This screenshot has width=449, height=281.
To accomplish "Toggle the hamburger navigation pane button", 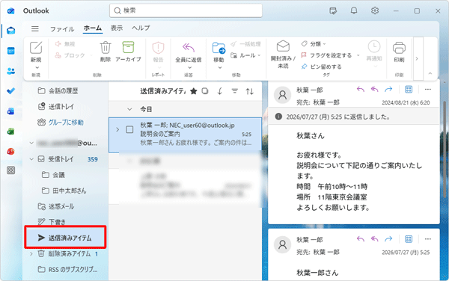I will coord(35,28).
